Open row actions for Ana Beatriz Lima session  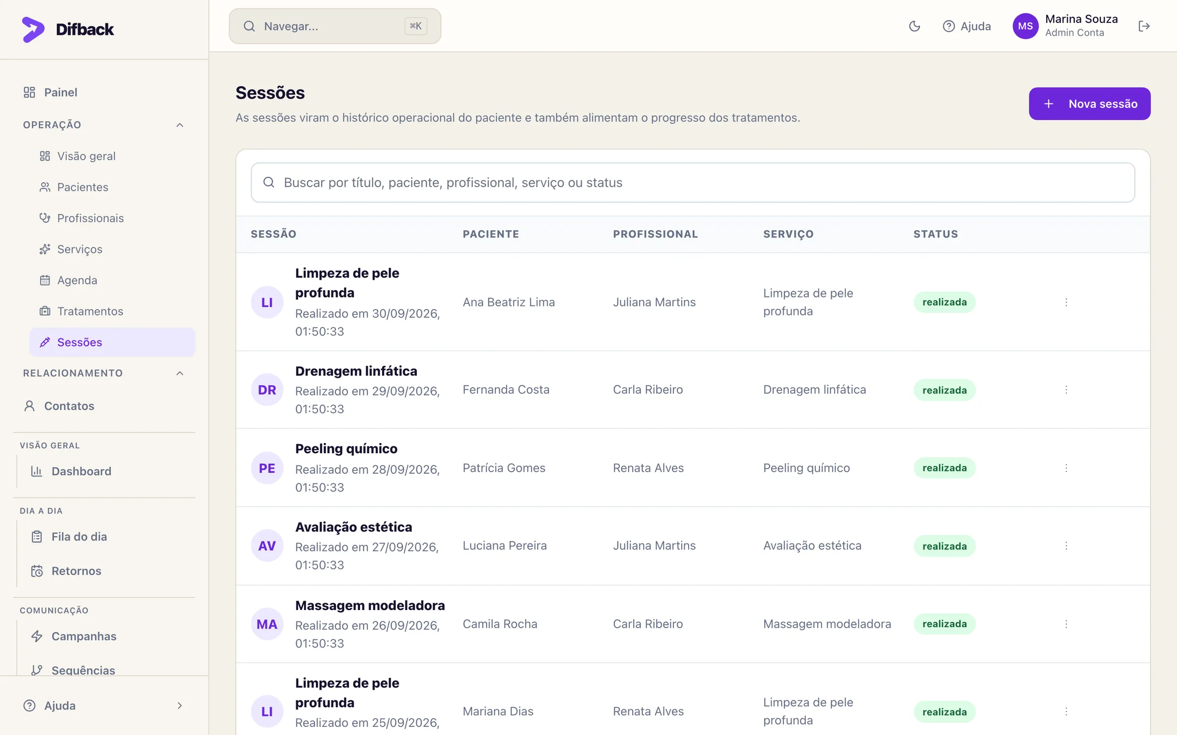coord(1066,302)
